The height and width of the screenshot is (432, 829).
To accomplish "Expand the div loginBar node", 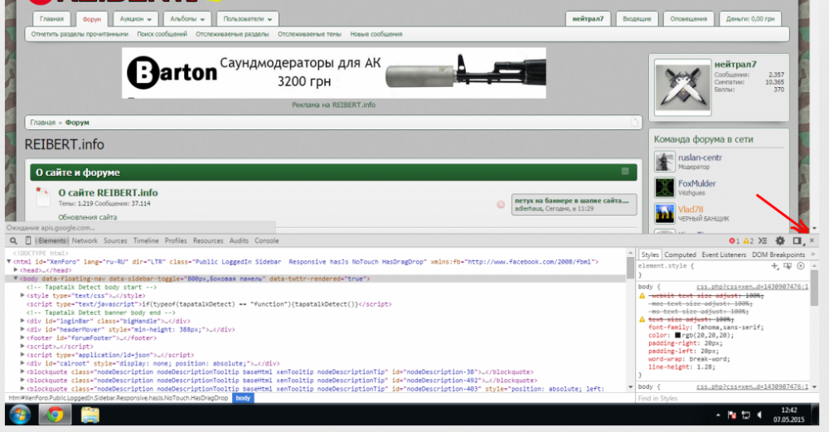I will (x=22, y=320).
